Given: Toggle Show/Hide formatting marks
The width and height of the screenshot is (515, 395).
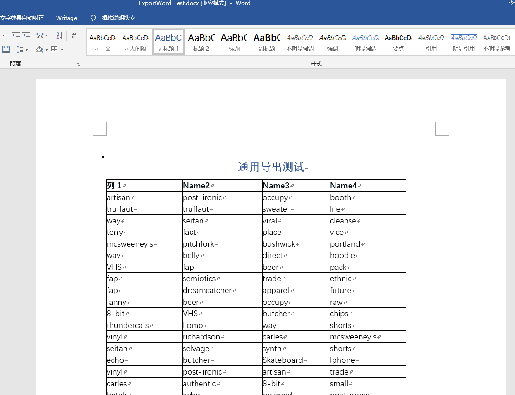Looking at the screenshot, I should click(73, 35).
